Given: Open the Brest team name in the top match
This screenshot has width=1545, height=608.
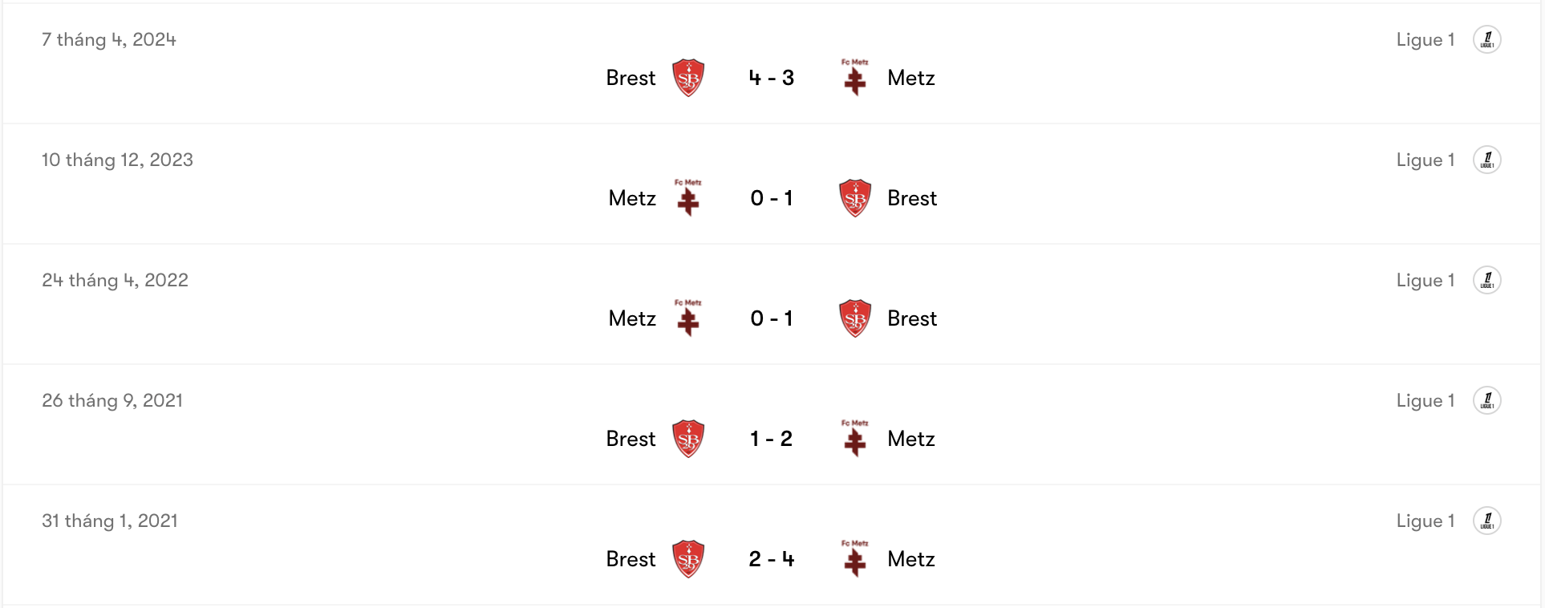Looking at the screenshot, I should point(631,77).
